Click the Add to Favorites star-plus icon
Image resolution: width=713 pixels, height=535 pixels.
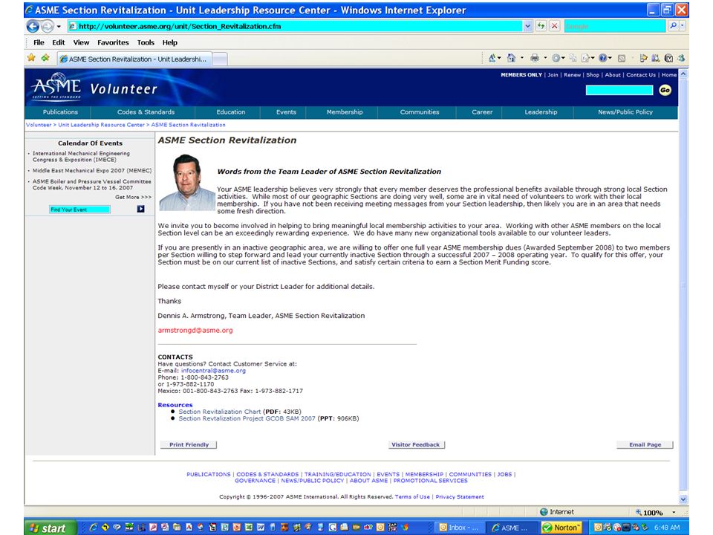tap(45, 58)
